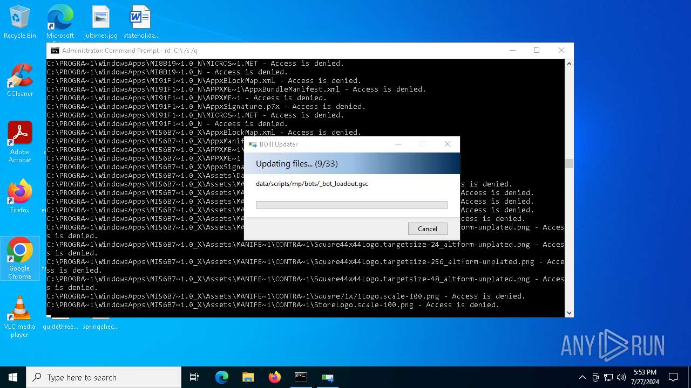
Task: Open Task View on the taskbar
Action: pos(194,377)
